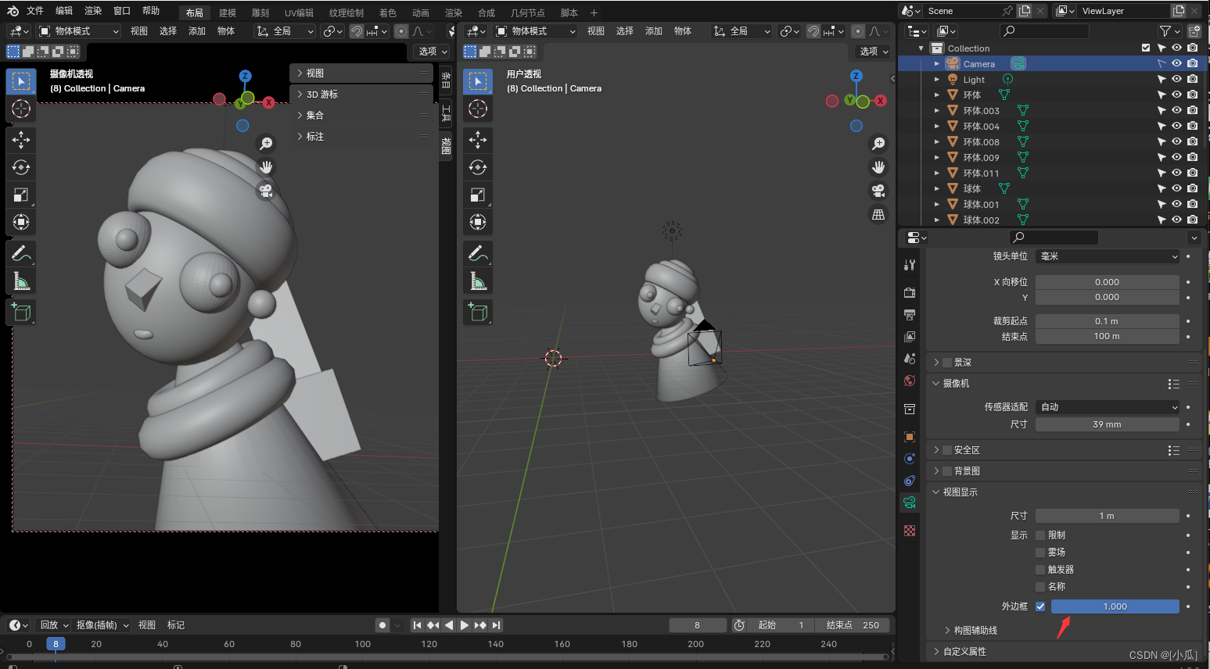Select the Cursor tool in left viewport
Screen dimensions: 1210x669
[21, 109]
